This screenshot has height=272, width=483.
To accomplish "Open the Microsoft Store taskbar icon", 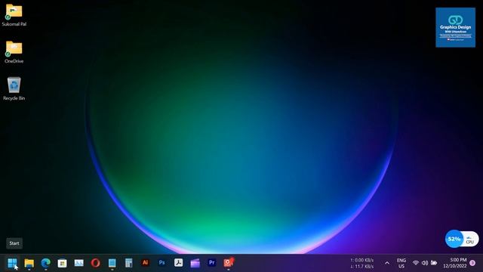I will tap(62, 263).
